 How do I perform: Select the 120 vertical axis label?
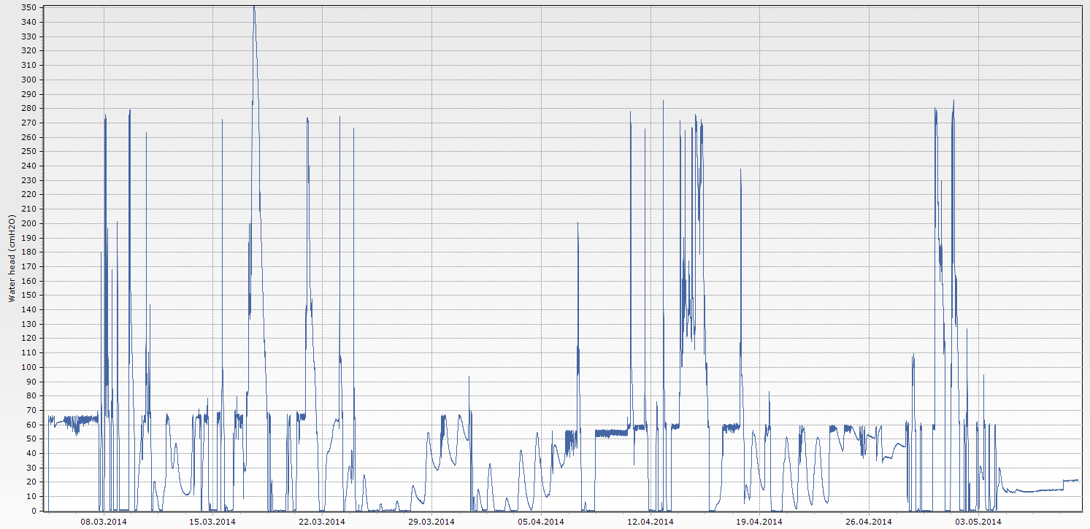click(29, 339)
